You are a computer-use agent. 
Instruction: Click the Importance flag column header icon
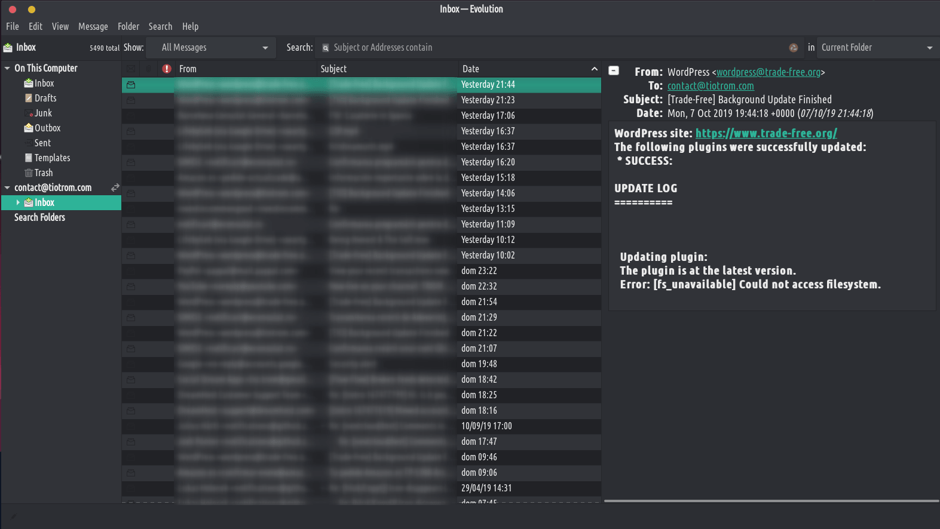(x=167, y=69)
